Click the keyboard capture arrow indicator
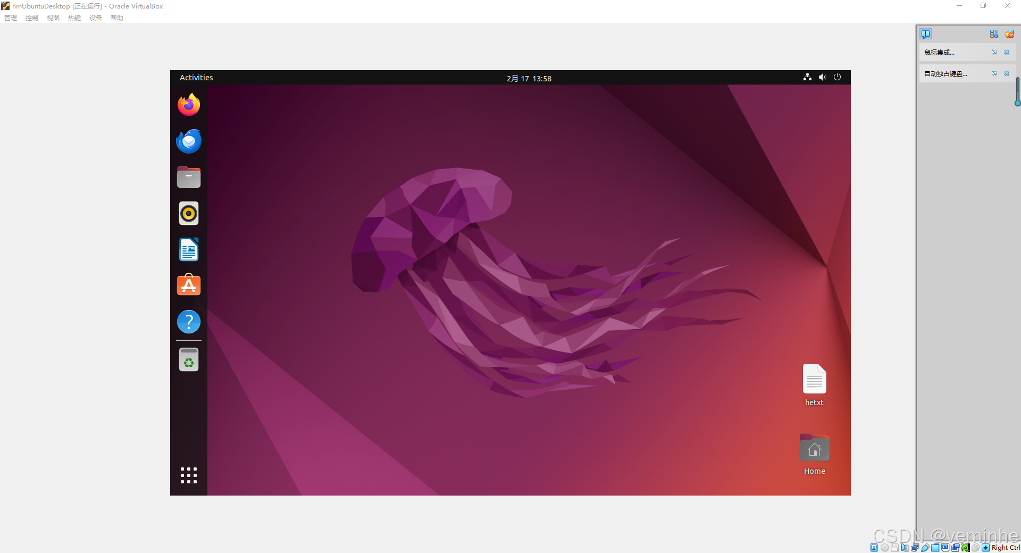This screenshot has height=553, width=1021. point(985,547)
